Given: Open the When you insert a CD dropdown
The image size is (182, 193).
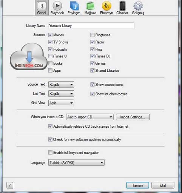Looking at the screenshot, I should click(90, 117).
